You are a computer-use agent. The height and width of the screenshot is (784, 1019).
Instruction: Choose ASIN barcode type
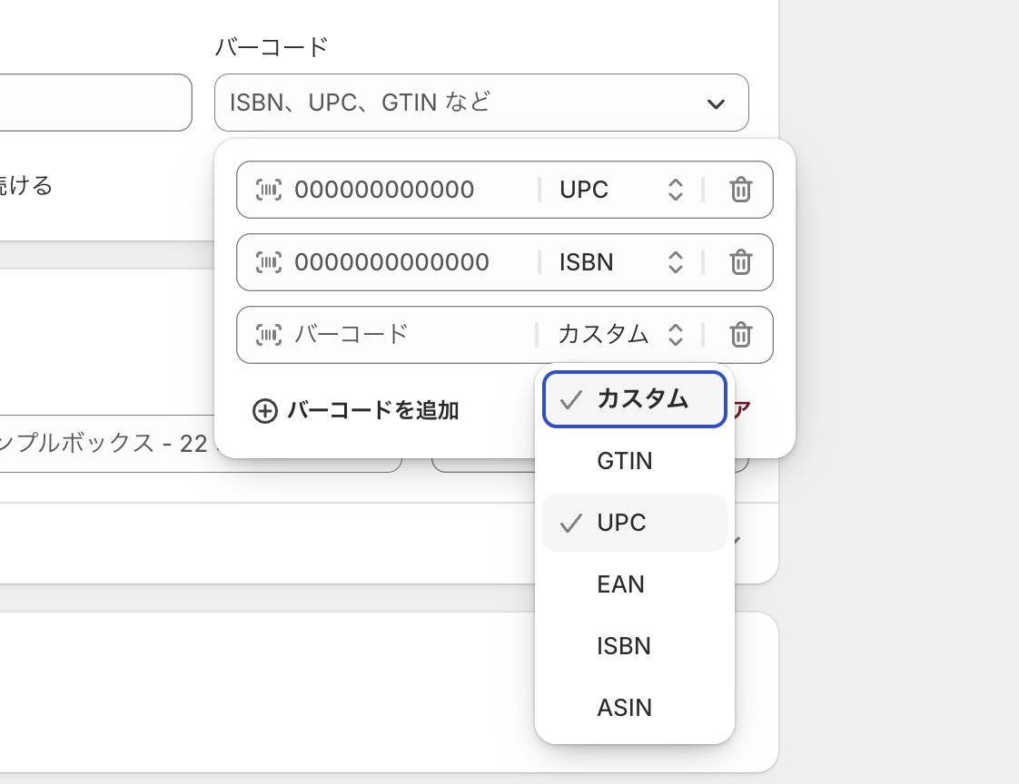pyautogui.click(x=634, y=708)
